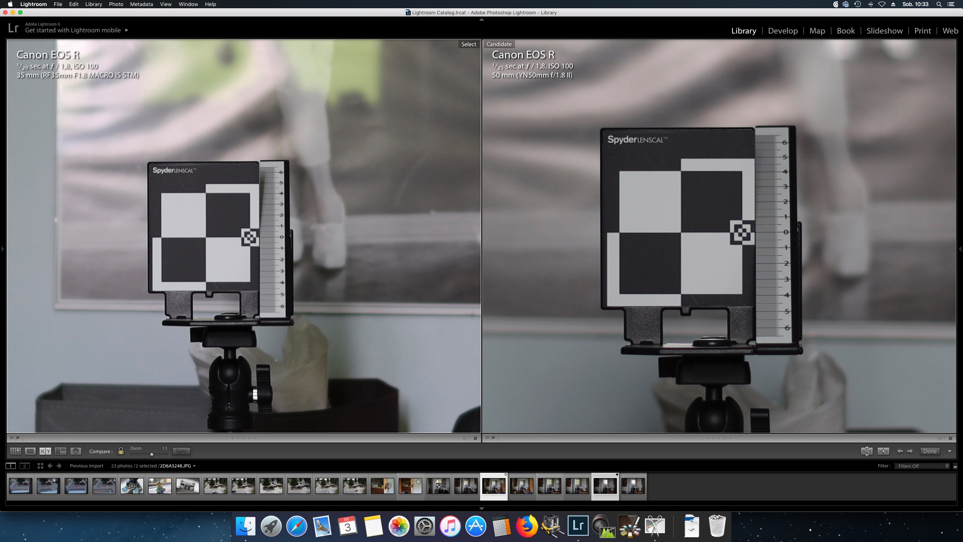Open toolbar options triangle next to Done
The width and height of the screenshot is (963, 542).
950,451
